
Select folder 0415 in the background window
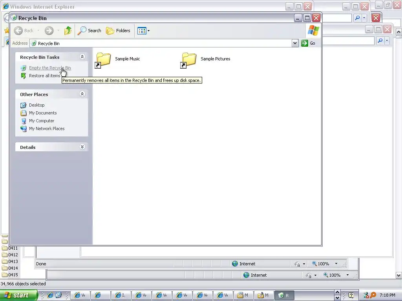click(x=10, y=275)
